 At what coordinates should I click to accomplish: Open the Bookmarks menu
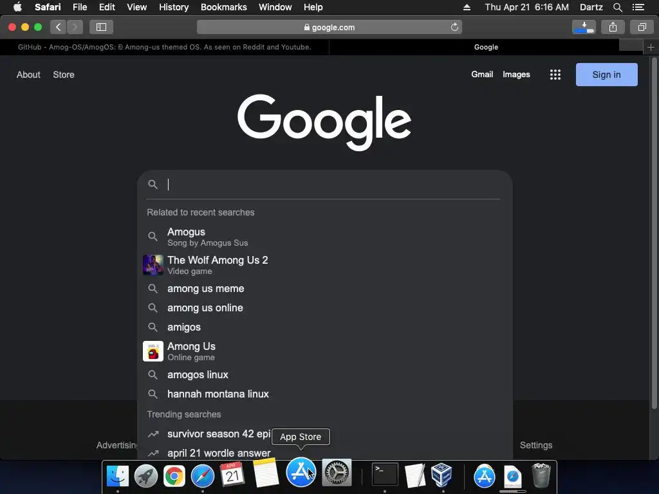tap(223, 7)
